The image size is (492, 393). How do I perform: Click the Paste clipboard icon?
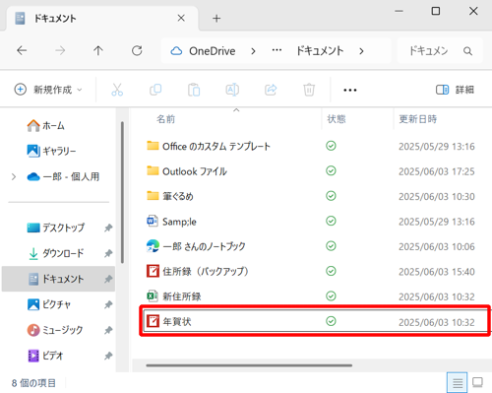(x=194, y=90)
